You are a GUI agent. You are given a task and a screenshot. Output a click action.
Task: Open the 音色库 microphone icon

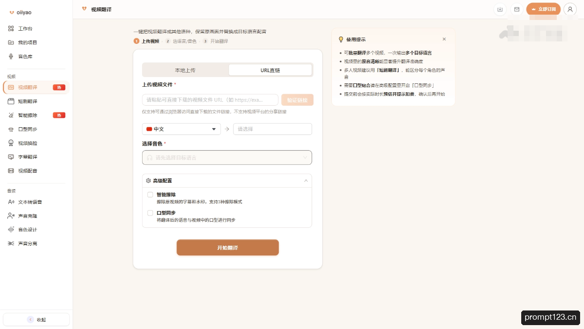point(11,57)
